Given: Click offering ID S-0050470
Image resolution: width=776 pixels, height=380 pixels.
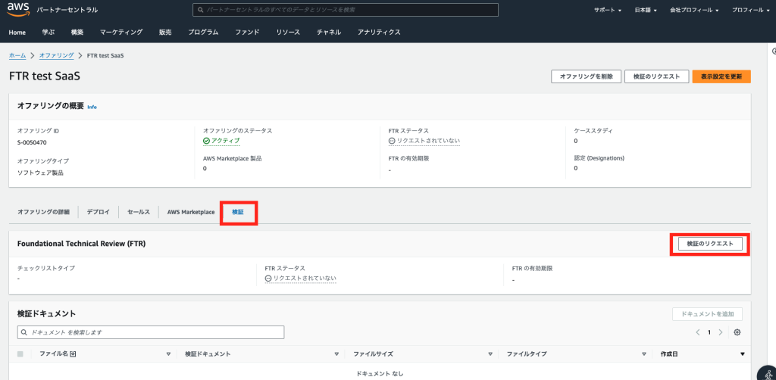Looking at the screenshot, I should tap(32, 143).
